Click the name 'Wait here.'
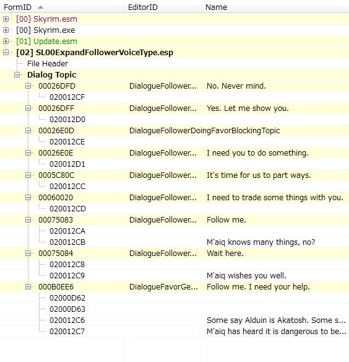349x362 pixels. (x=225, y=254)
